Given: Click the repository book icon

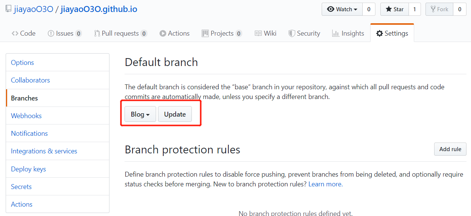Looking at the screenshot, I should [x=8, y=9].
